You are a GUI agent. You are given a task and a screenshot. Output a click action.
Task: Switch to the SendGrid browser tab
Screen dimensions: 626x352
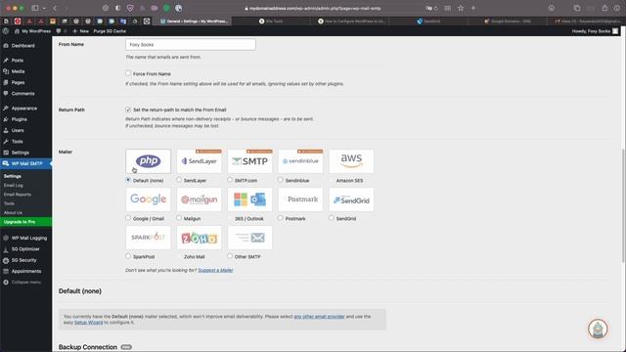coord(428,22)
